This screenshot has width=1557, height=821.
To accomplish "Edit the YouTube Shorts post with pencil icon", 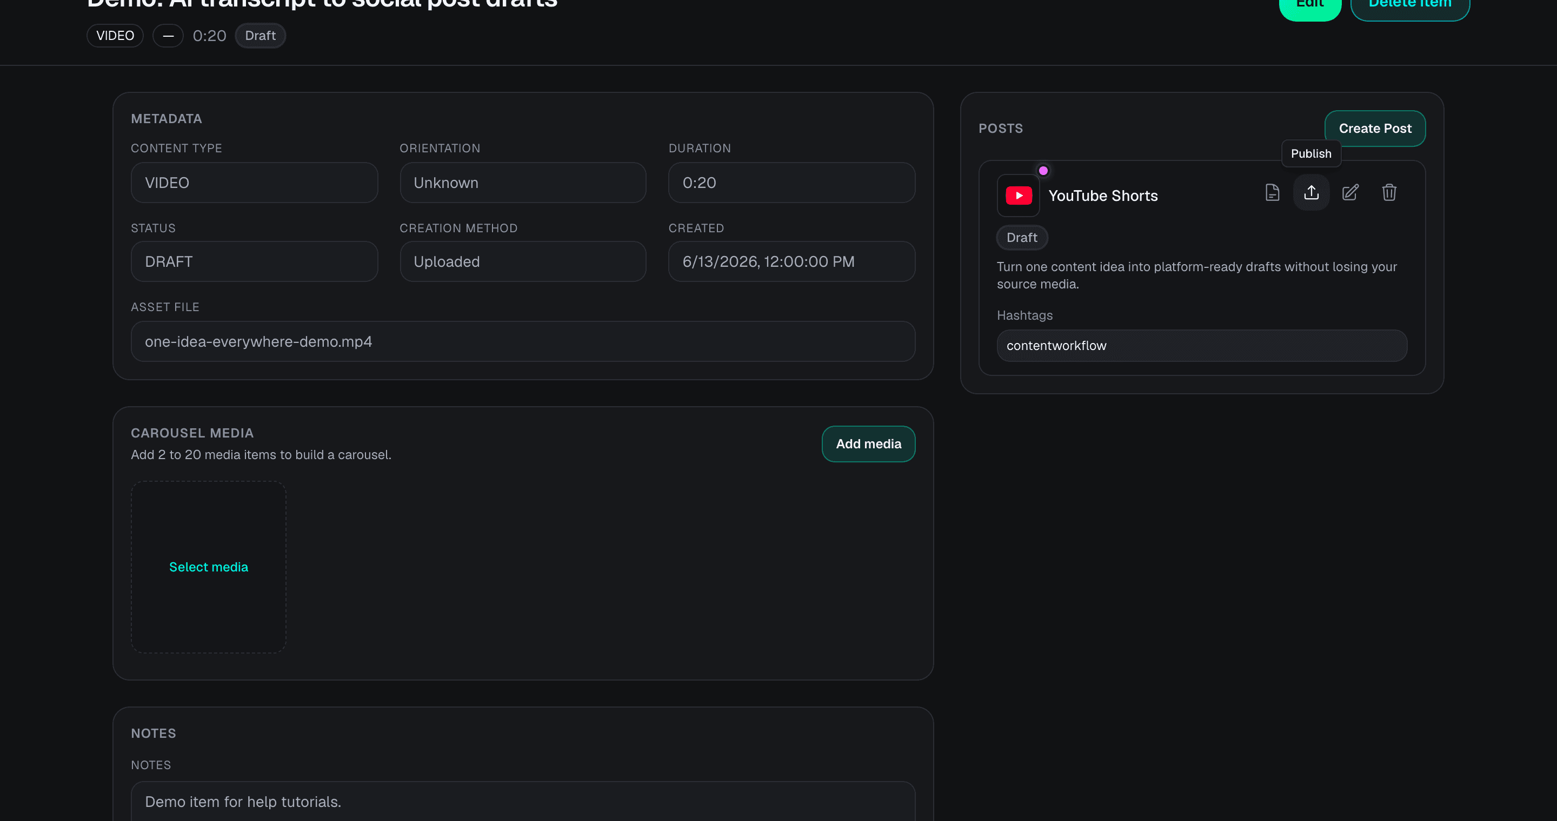I will (1350, 193).
